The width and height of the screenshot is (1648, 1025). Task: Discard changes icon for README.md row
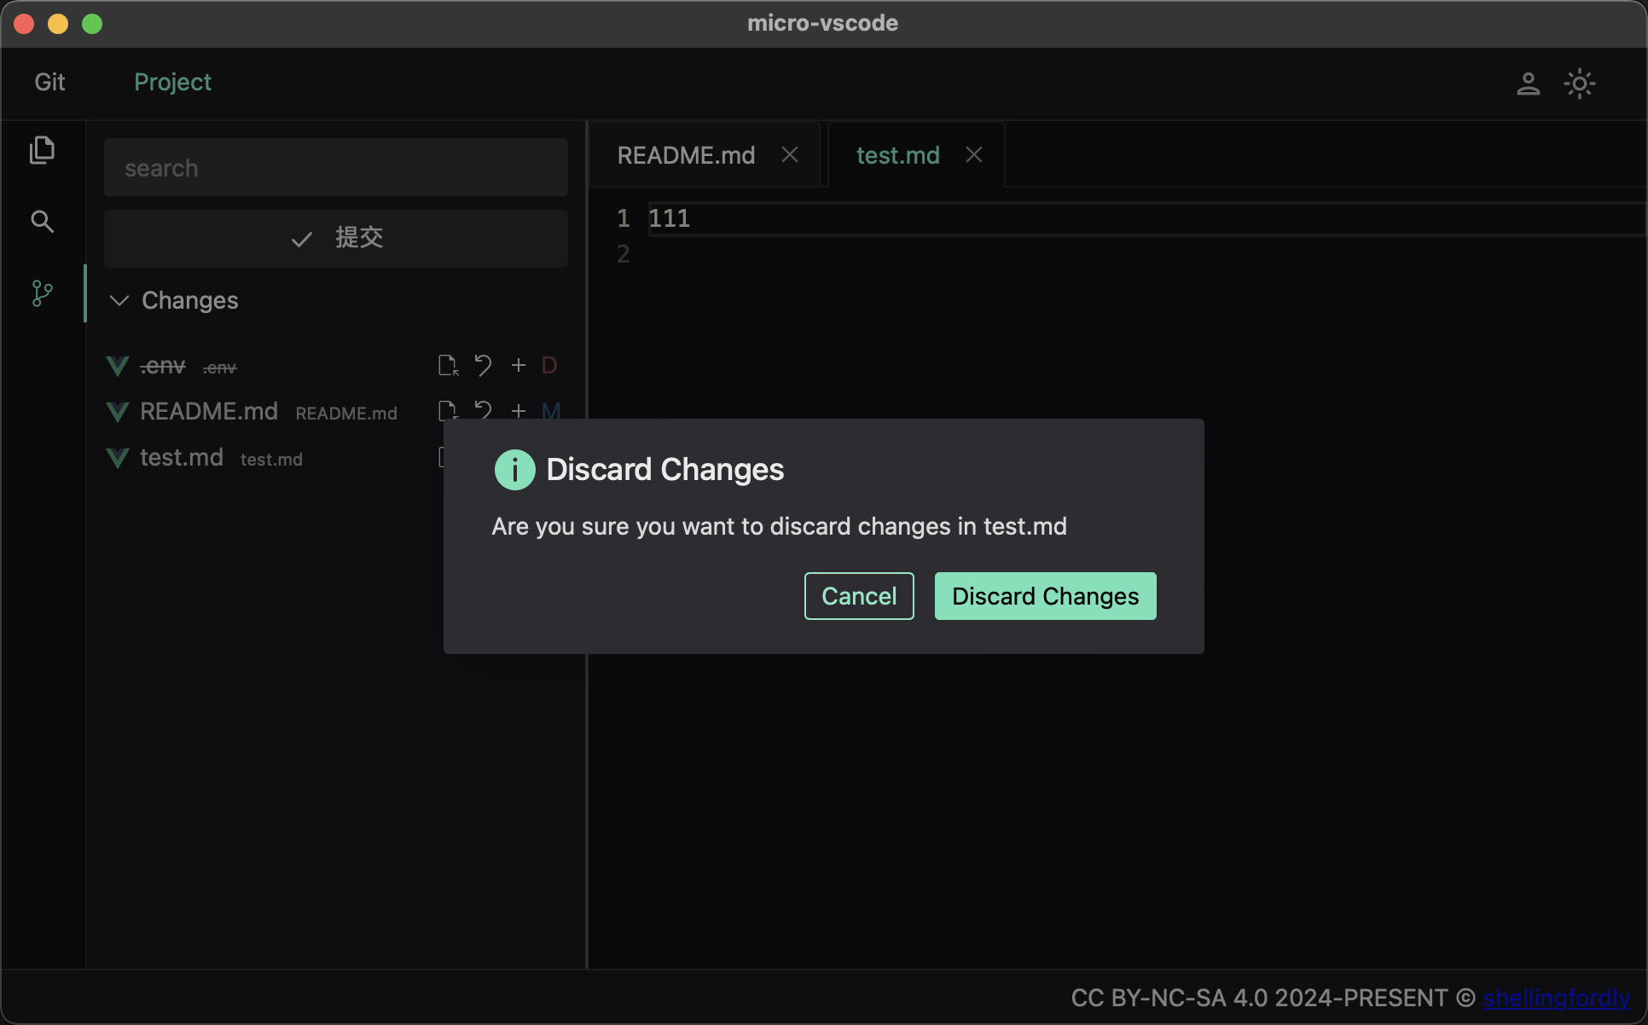click(483, 410)
